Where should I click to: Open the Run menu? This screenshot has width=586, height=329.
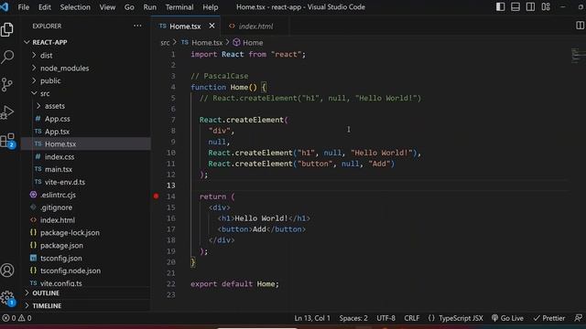pos(150,7)
